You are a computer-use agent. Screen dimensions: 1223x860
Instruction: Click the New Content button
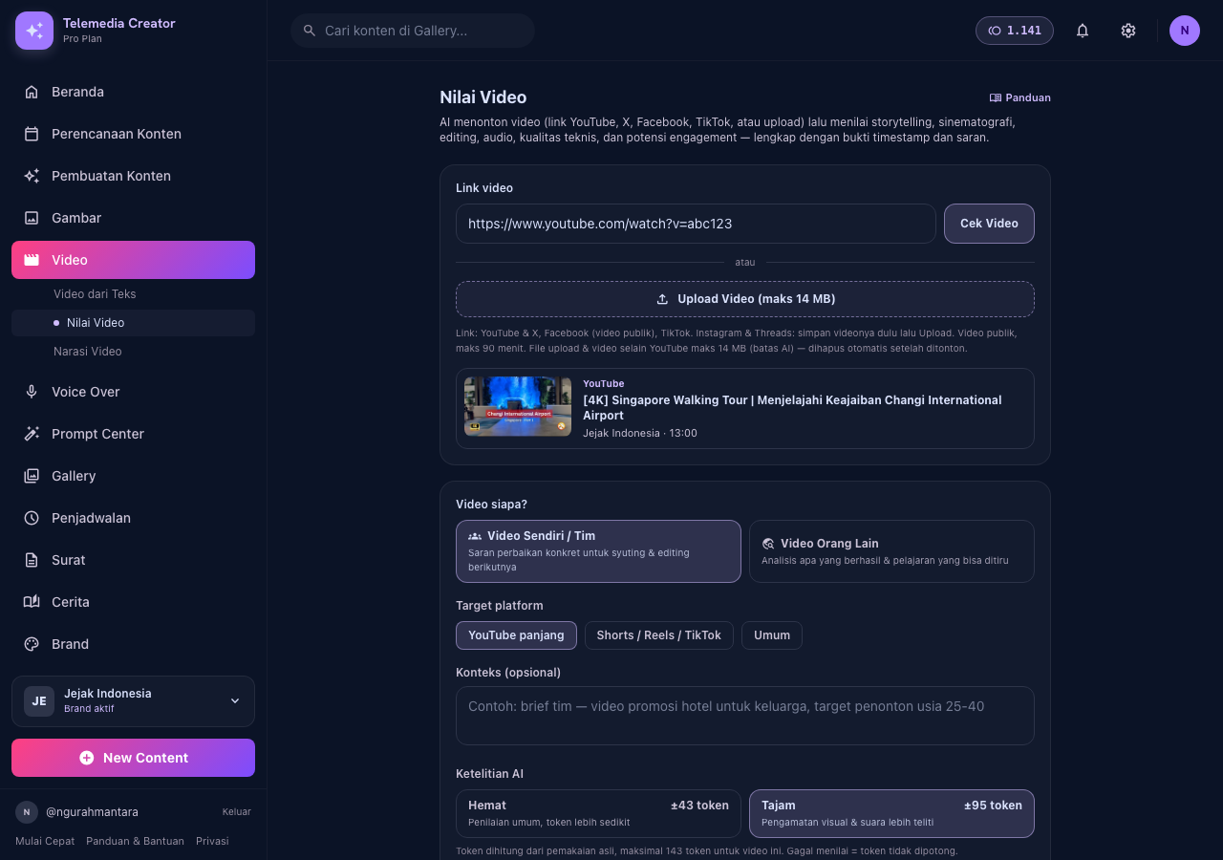[133, 758]
